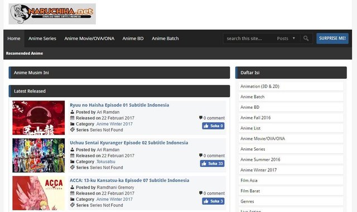Open Film Barat sidebar link
Image resolution: width=357 pixels, height=212 pixels.
pyautogui.click(x=291, y=191)
